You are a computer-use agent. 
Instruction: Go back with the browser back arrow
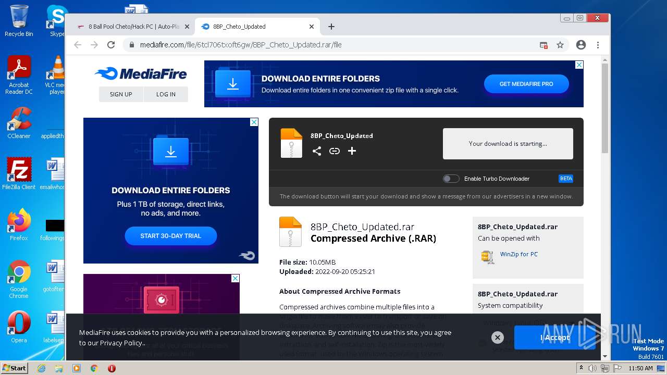click(x=78, y=45)
